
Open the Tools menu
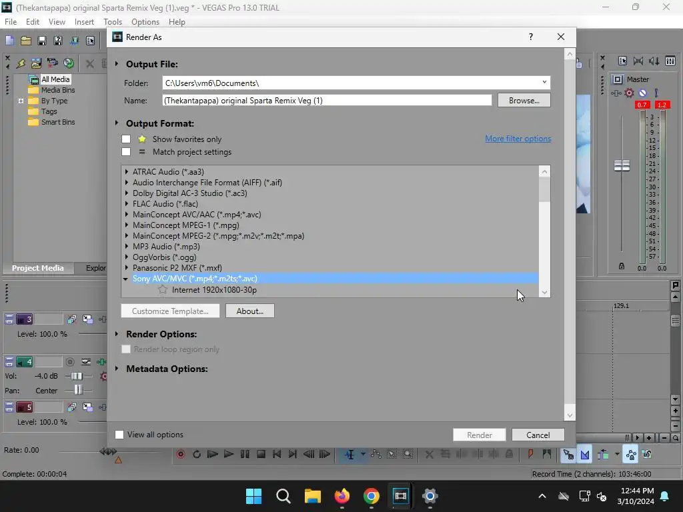click(x=112, y=22)
